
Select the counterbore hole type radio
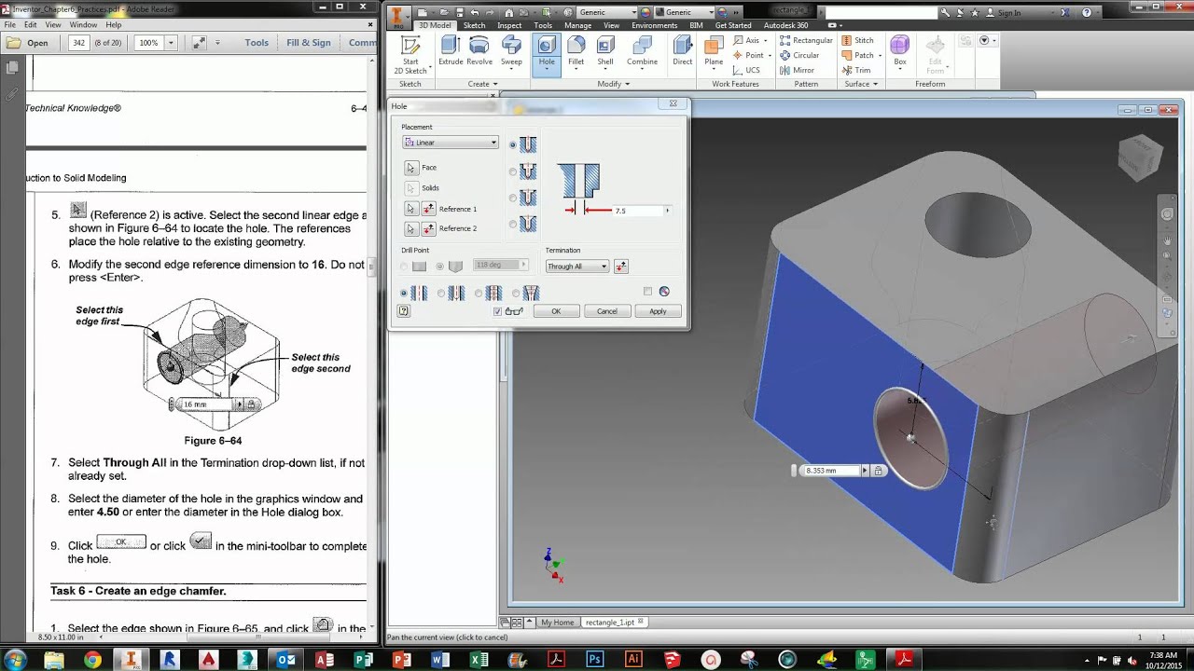point(513,171)
